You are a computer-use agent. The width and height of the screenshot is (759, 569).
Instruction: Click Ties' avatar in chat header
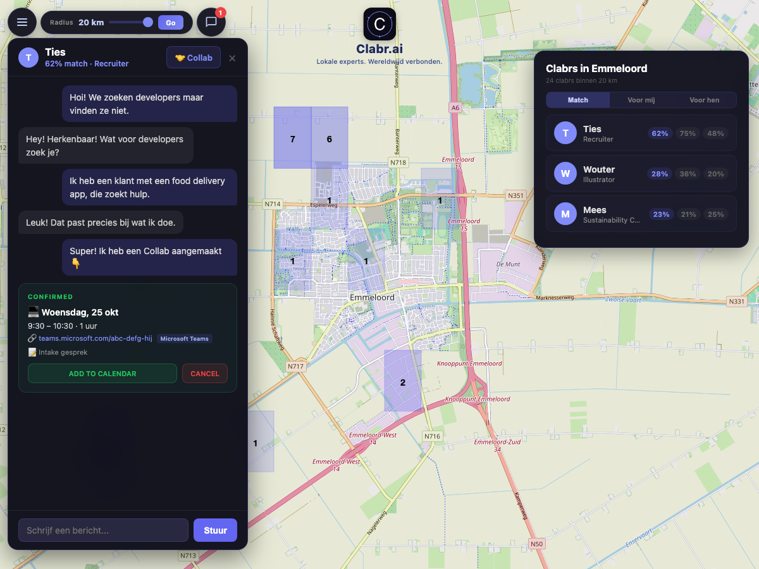28,58
